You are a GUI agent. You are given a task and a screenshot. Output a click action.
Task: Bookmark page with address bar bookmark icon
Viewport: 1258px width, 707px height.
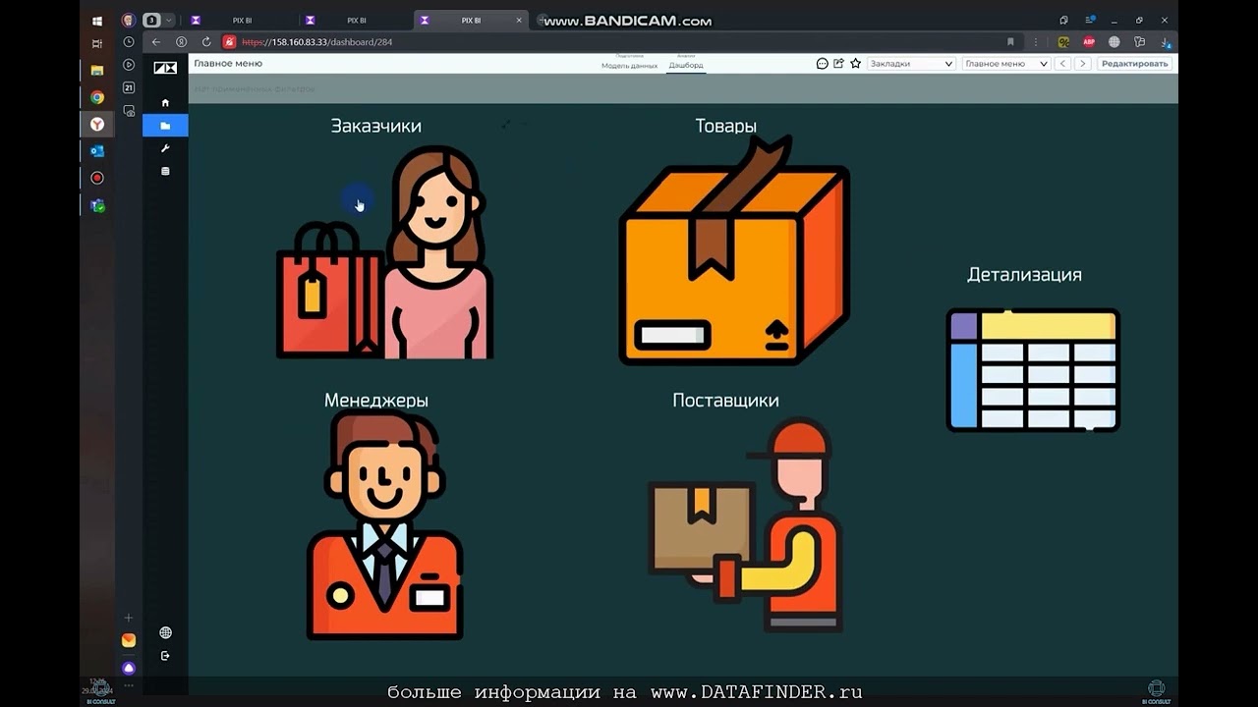(1010, 42)
